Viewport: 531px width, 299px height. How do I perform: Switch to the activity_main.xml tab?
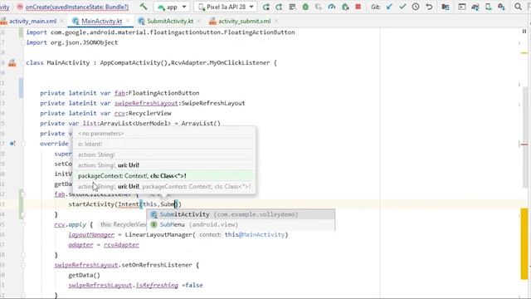point(32,21)
